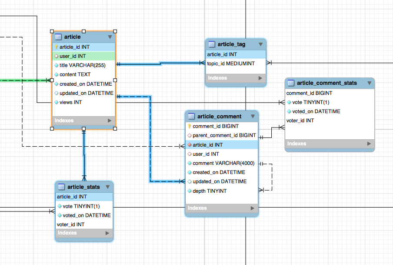This screenshot has height=265, width=393.
Task: Click the diamond icon next to title VARCHAR(255)
Action: (57, 65)
